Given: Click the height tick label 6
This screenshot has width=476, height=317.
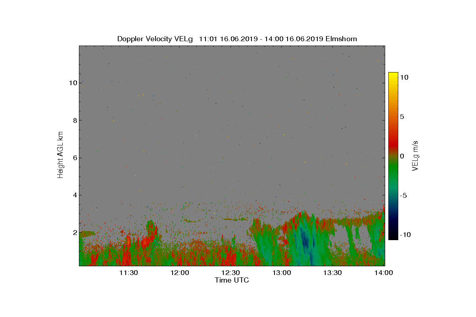Looking at the screenshot, I should (x=74, y=158).
